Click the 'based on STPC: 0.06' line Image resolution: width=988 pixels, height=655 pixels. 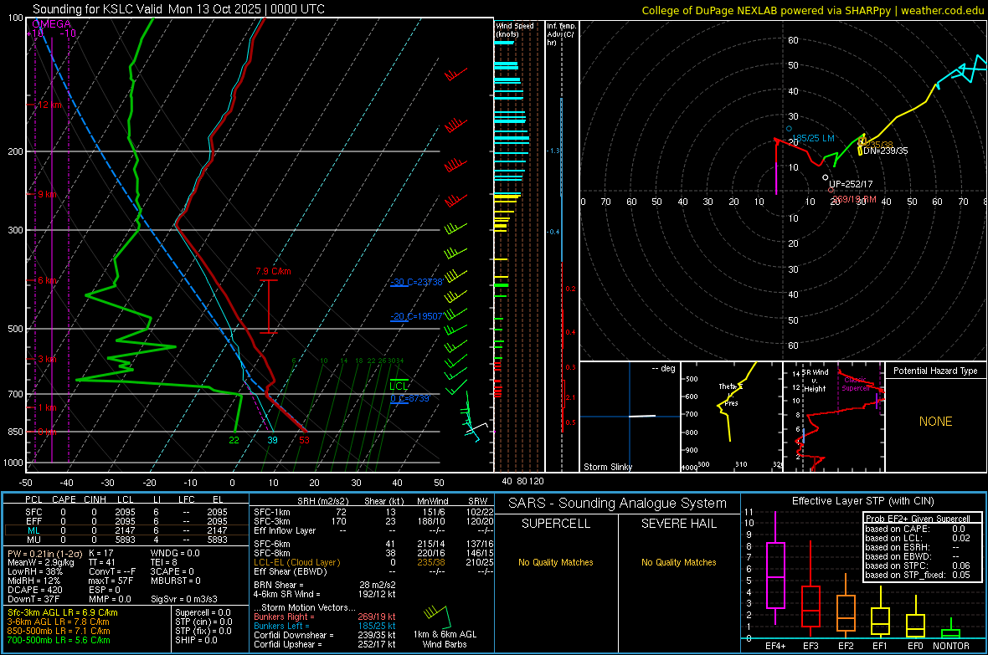click(917, 566)
